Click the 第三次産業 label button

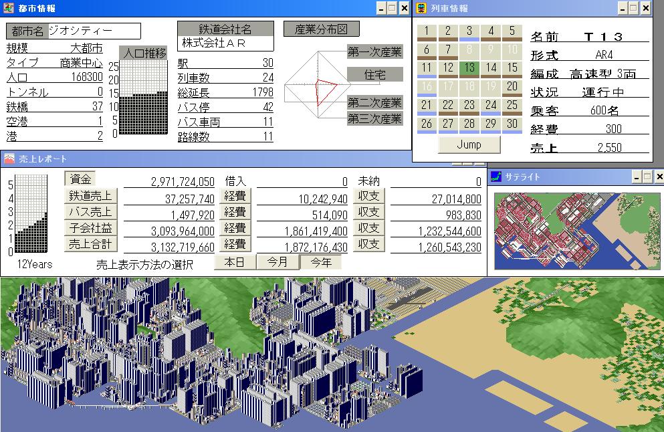(x=374, y=119)
